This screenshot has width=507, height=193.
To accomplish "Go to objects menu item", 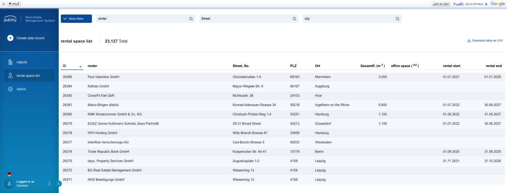I will [x=29, y=62].
